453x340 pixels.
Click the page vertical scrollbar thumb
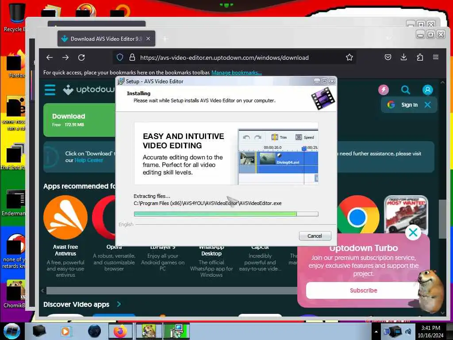(442, 219)
